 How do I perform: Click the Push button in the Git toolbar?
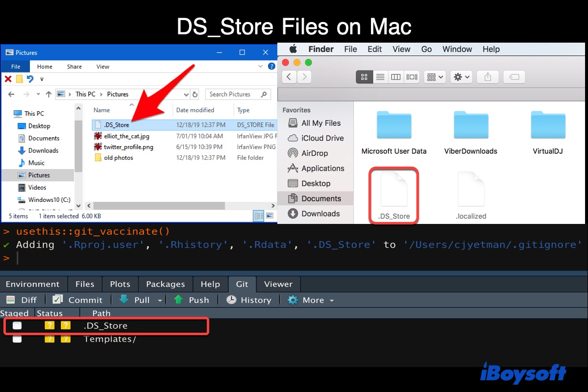[191, 300]
